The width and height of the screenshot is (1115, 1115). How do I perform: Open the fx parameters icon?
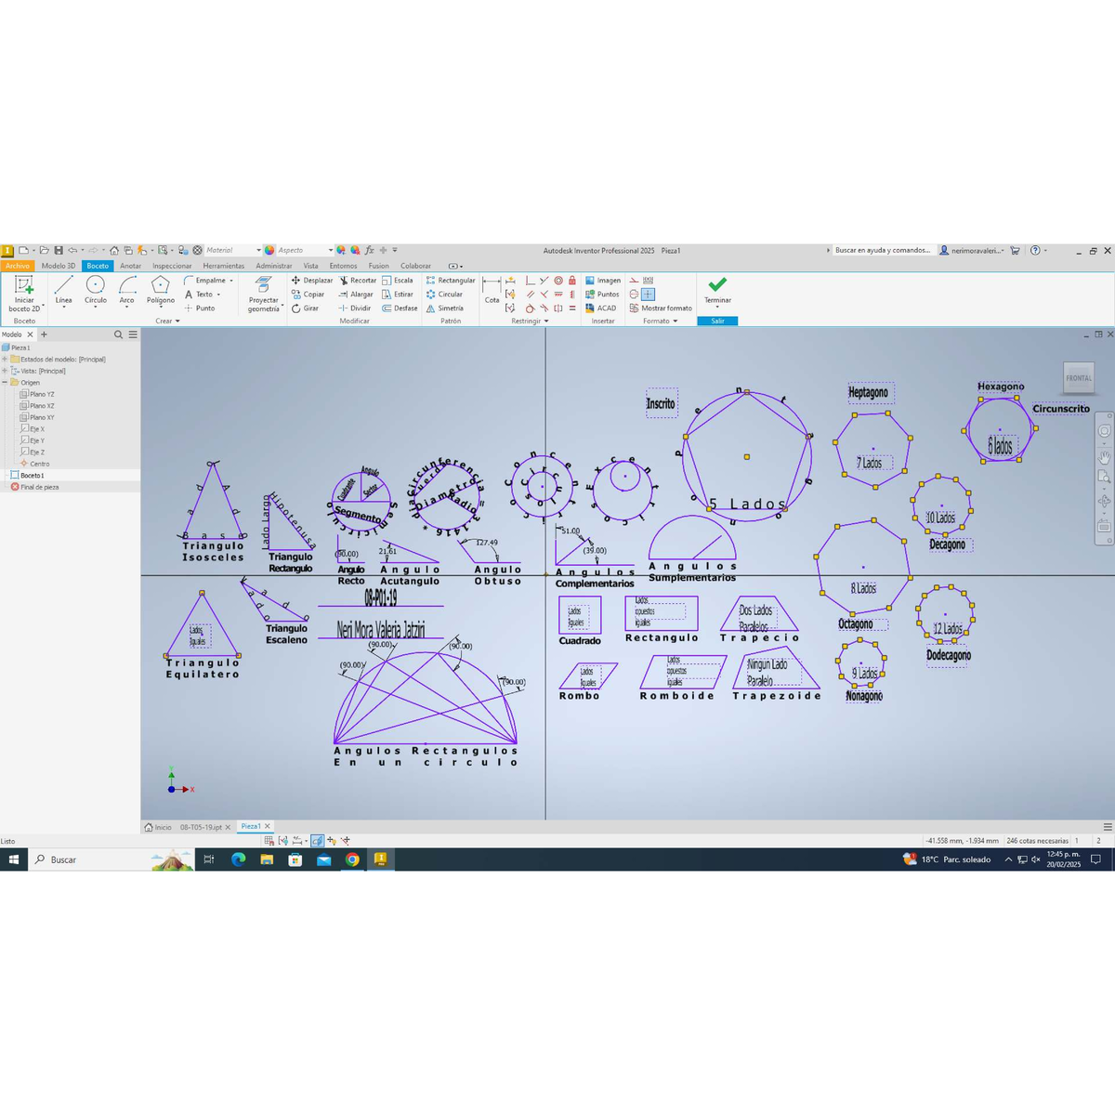pyautogui.click(x=369, y=251)
